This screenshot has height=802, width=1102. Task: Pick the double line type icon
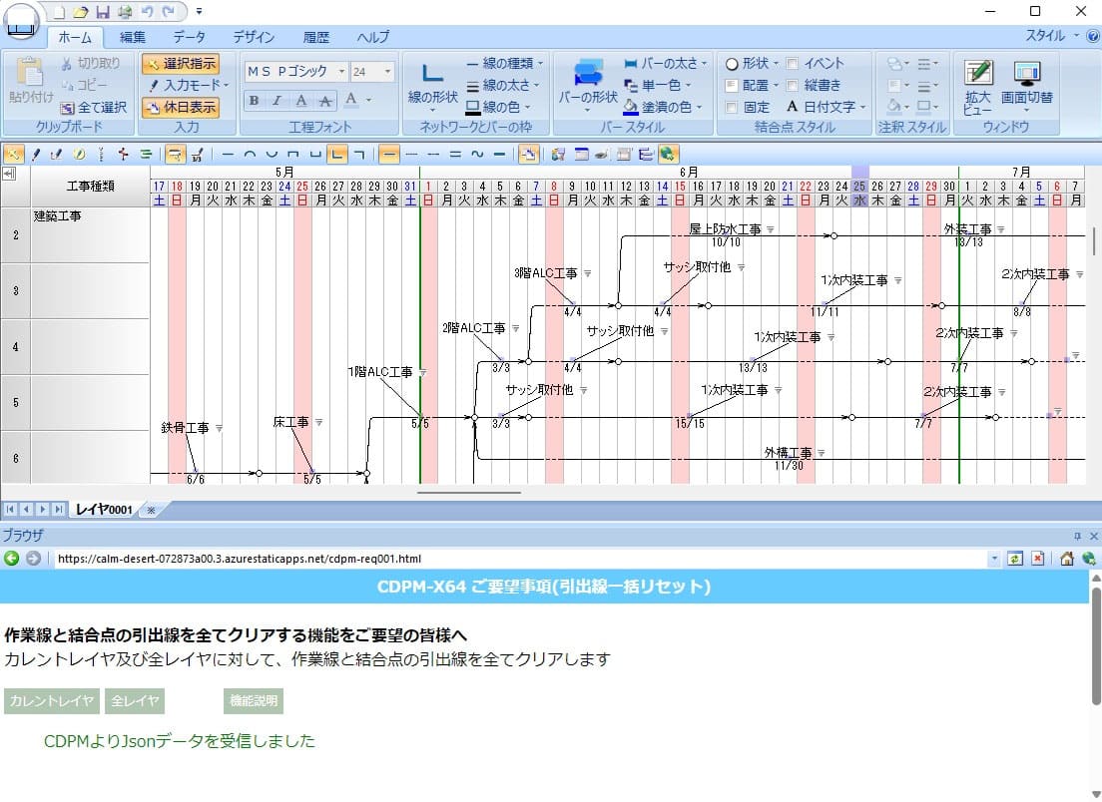(455, 154)
